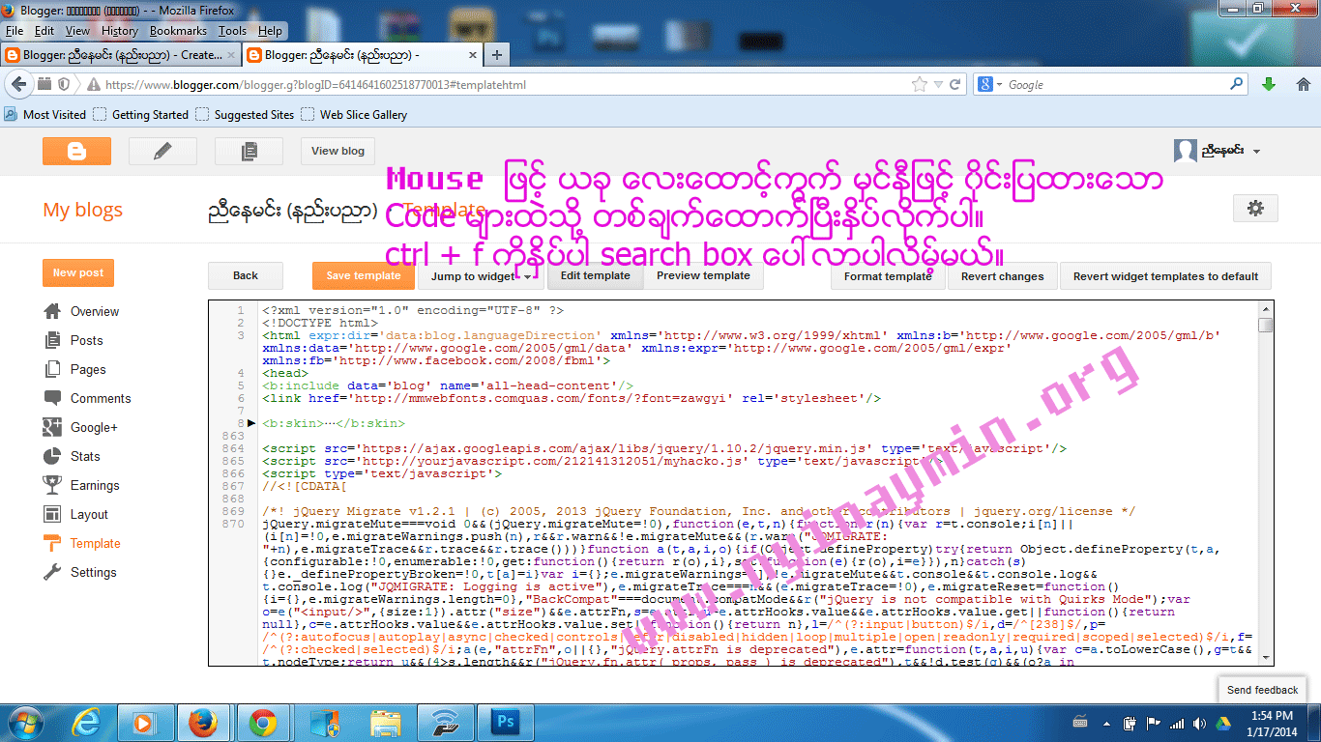Screen dimensions: 1321x742
Task: Click the code editor scrollbar thumb
Action: coord(1265,326)
